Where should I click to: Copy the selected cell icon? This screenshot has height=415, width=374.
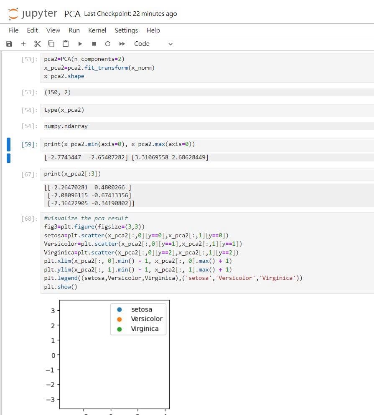click(x=51, y=44)
